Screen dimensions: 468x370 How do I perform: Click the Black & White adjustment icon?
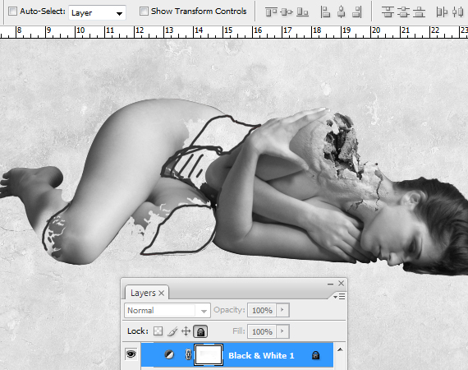[x=169, y=354]
